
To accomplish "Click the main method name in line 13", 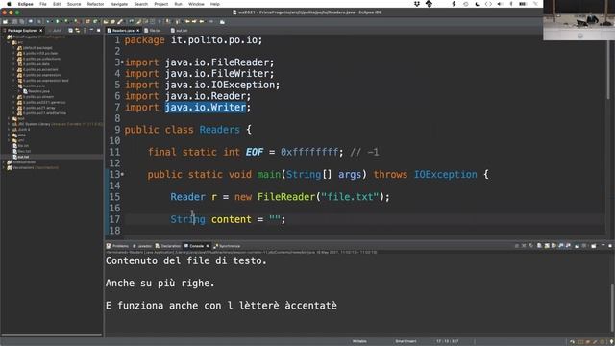I will pos(269,174).
